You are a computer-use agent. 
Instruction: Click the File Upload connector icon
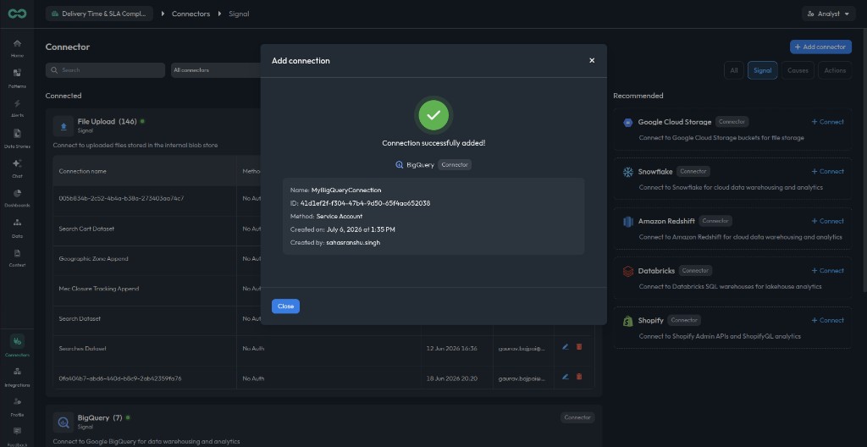64,125
